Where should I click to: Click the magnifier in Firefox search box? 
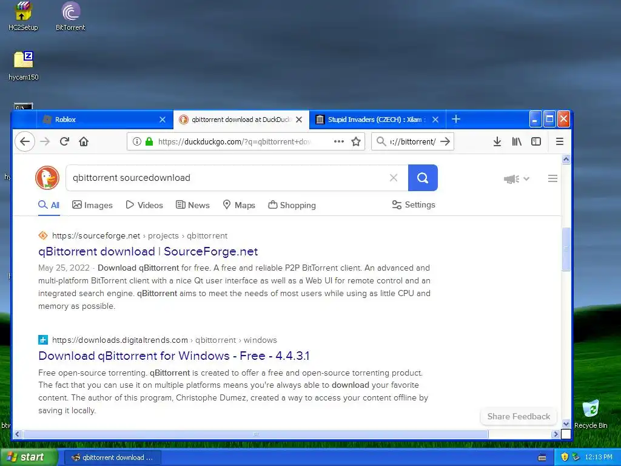(x=381, y=141)
